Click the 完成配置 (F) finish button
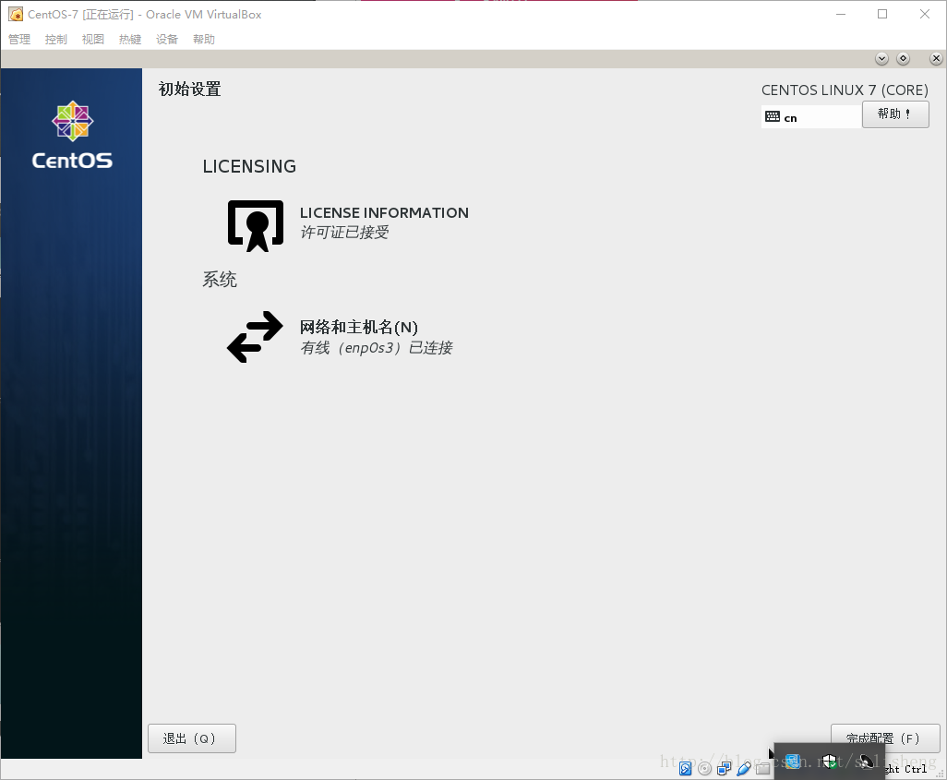The width and height of the screenshot is (947, 780). [885, 738]
